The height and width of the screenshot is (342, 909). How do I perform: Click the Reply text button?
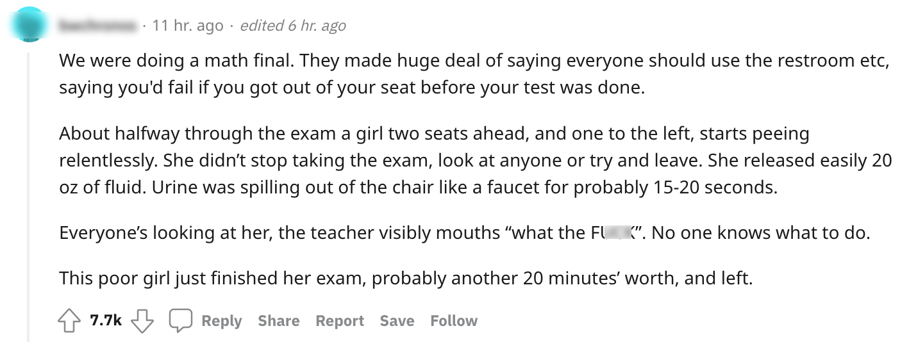pyautogui.click(x=221, y=321)
